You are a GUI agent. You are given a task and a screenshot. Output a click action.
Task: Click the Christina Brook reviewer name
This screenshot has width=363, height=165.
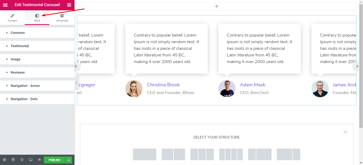click(163, 85)
